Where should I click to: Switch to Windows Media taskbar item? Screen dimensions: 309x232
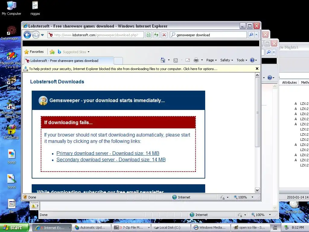click(x=211, y=228)
